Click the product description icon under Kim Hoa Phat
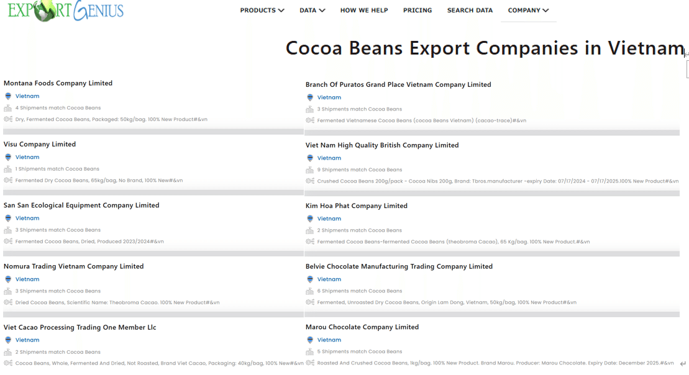This screenshot has width=689, height=375. point(310,242)
